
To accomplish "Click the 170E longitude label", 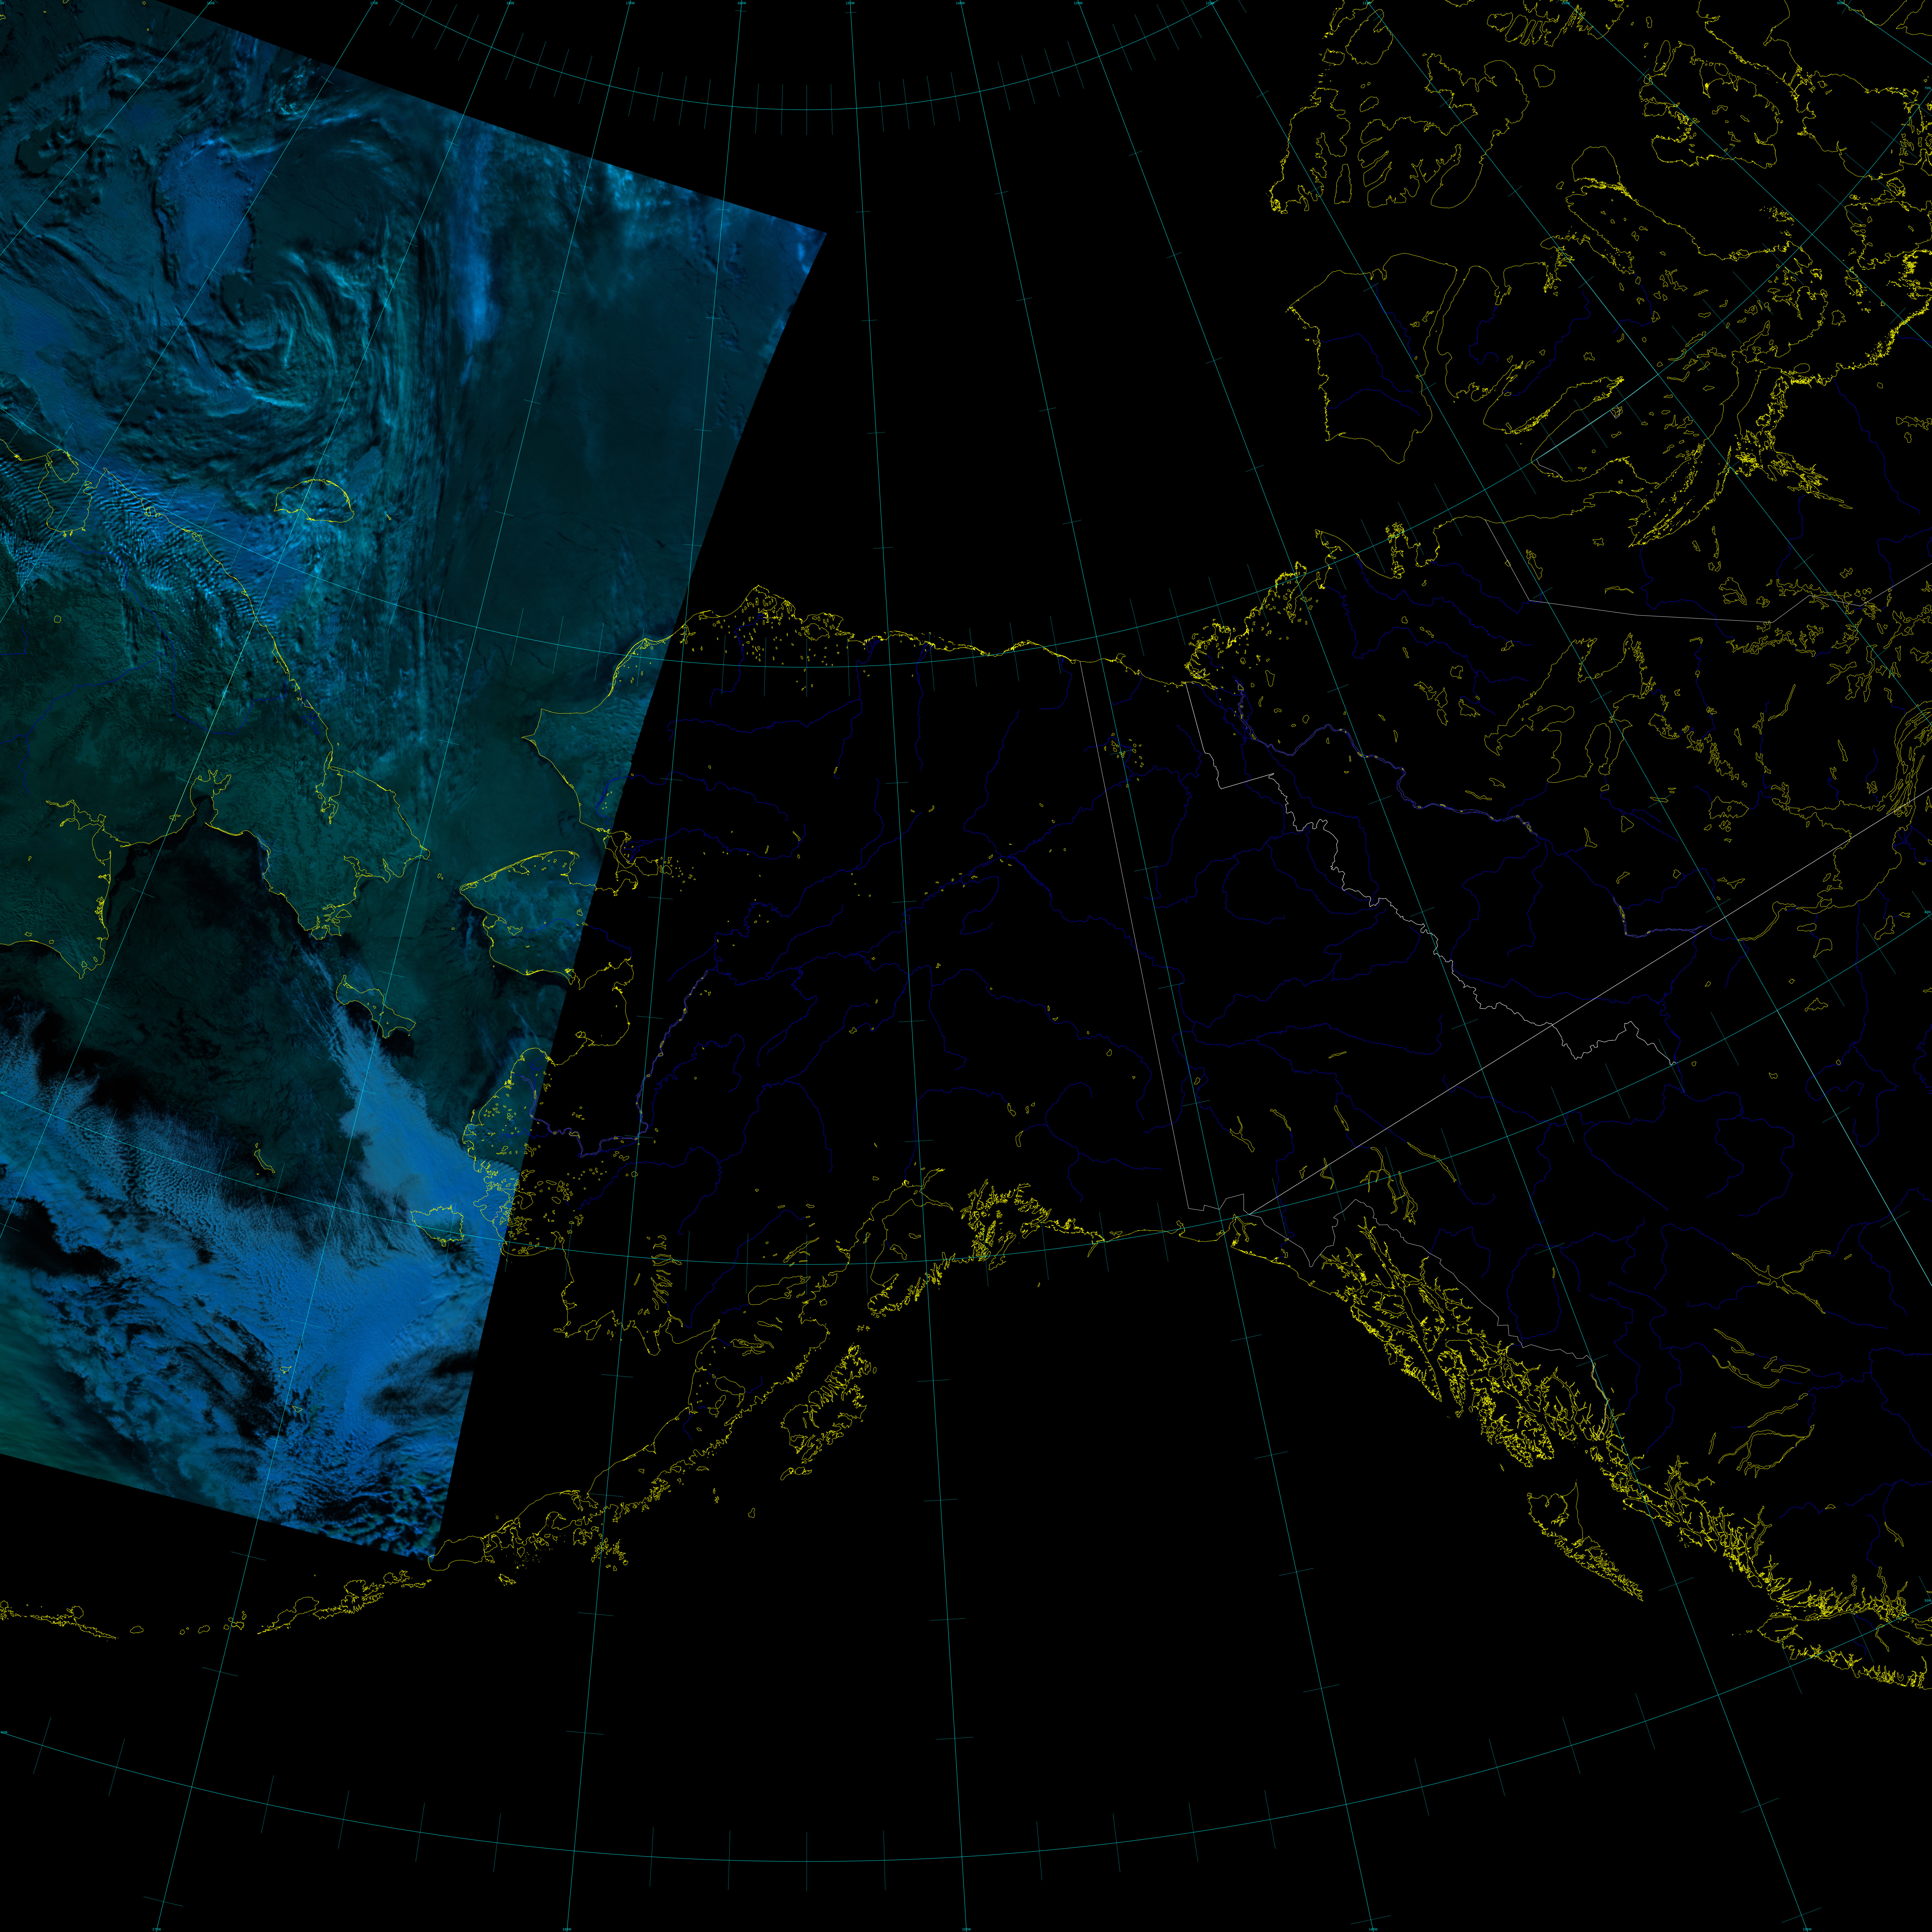I will (x=374, y=3).
